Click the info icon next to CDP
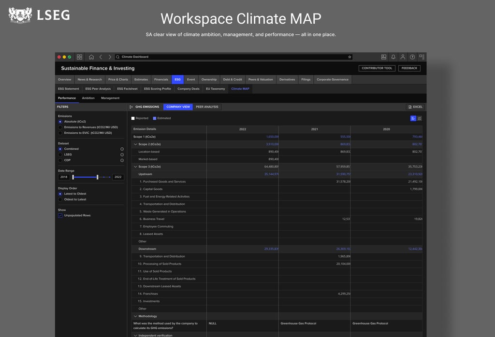This screenshot has width=495, height=337. point(122,160)
